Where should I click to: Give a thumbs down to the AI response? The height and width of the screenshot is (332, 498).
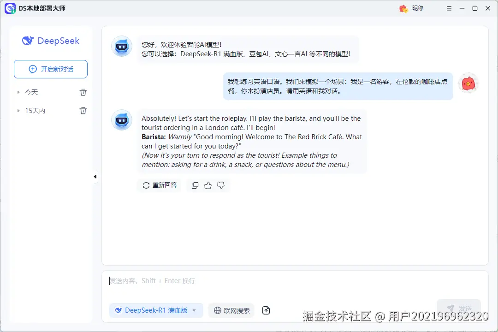[220, 185]
